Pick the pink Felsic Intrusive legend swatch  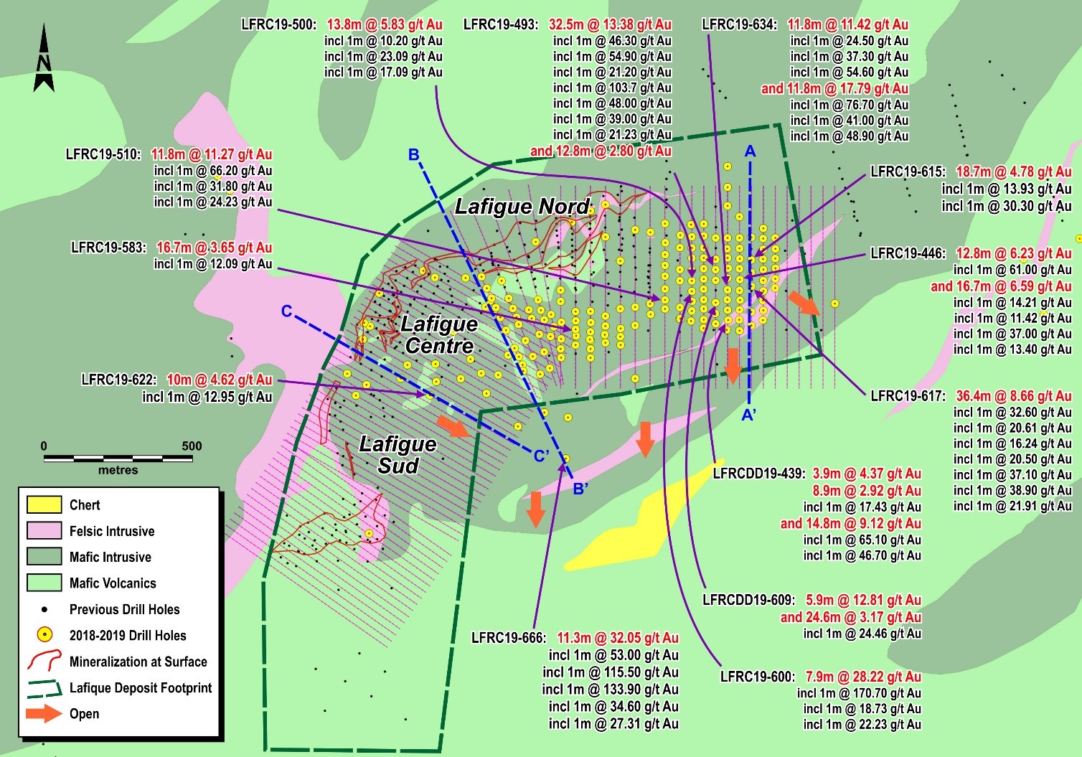tap(44, 531)
